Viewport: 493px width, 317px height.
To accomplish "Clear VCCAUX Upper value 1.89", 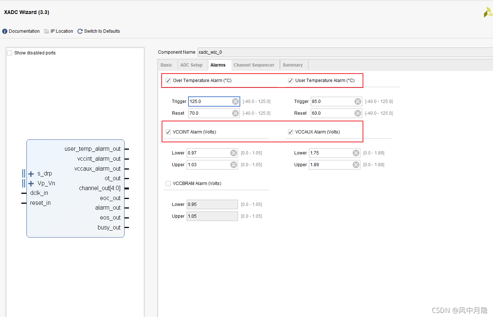I will [x=356, y=165].
